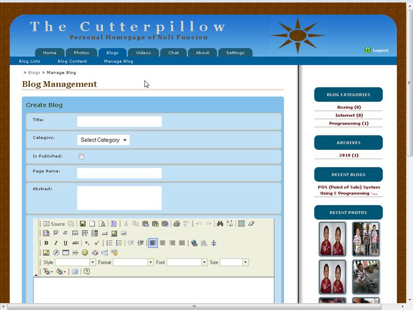Insert a checkbox form field from the toolbar

point(56,234)
